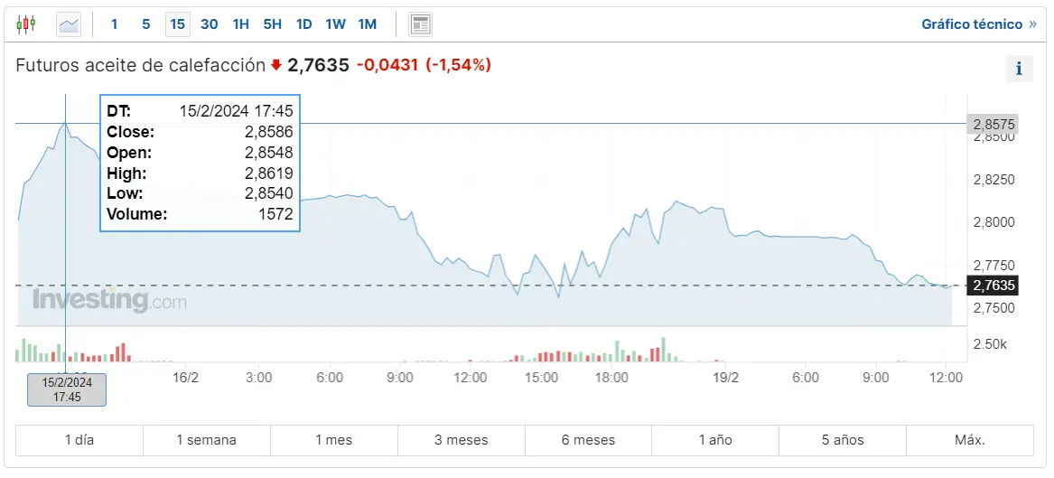This screenshot has height=478, width=1054.
Task: Show the 3 meses range
Action: [x=461, y=440]
